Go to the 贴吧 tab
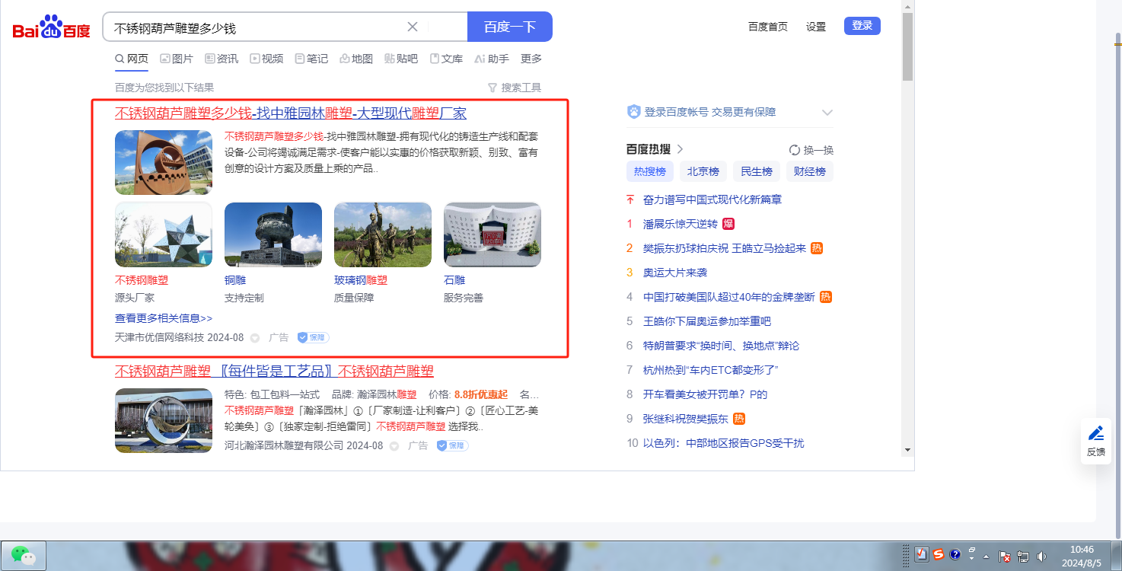Image resolution: width=1122 pixels, height=571 pixels. click(401, 59)
